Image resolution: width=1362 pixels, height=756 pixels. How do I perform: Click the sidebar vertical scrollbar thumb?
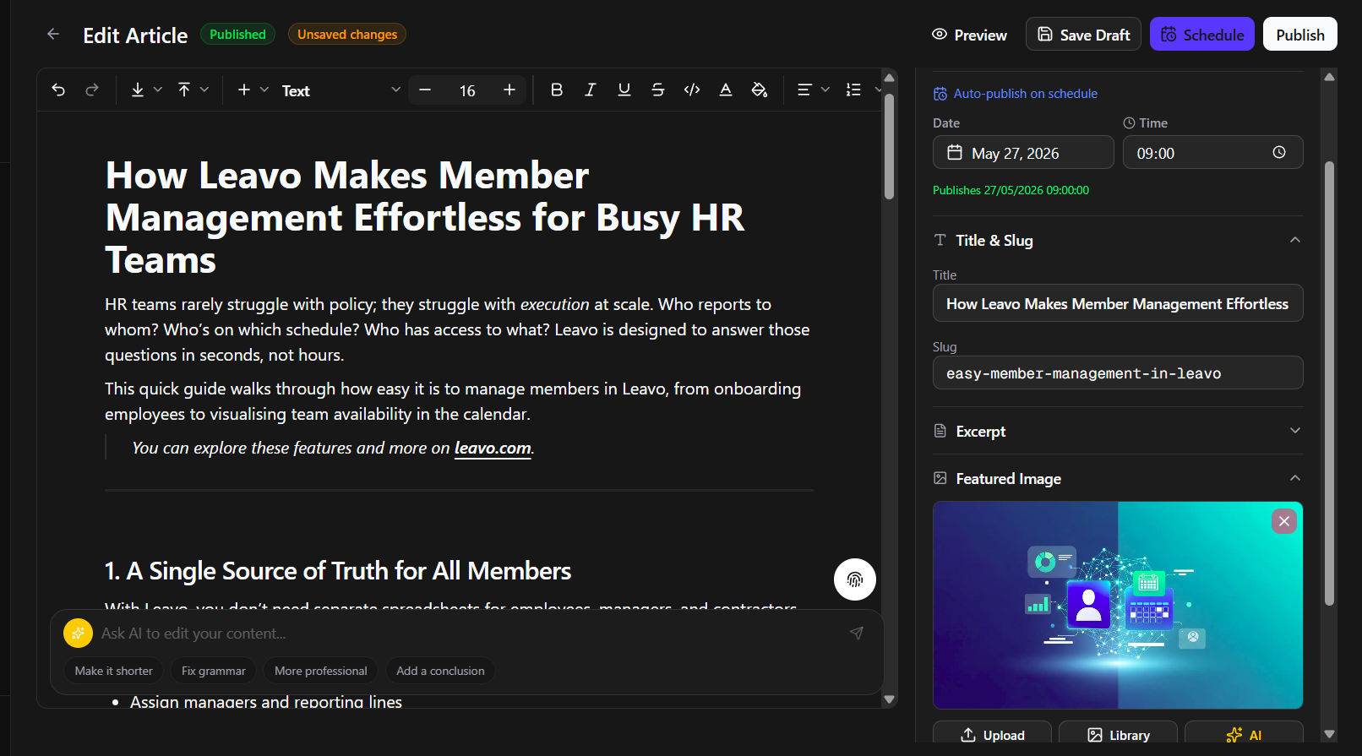point(1329,383)
